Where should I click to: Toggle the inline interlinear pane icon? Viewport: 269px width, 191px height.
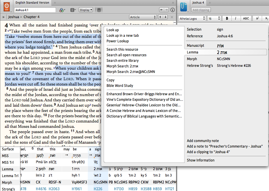pyautogui.click(x=99, y=10)
